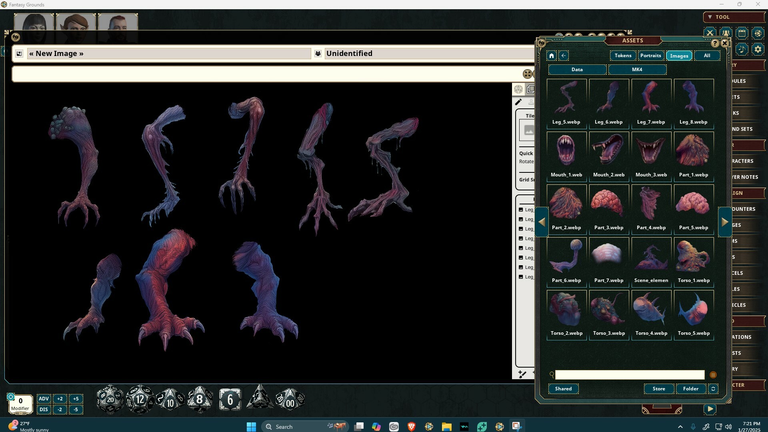Screen dimensions: 768x432
Task: Select the Mouth_1 asset thumbnail
Action: click(x=566, y=150)
